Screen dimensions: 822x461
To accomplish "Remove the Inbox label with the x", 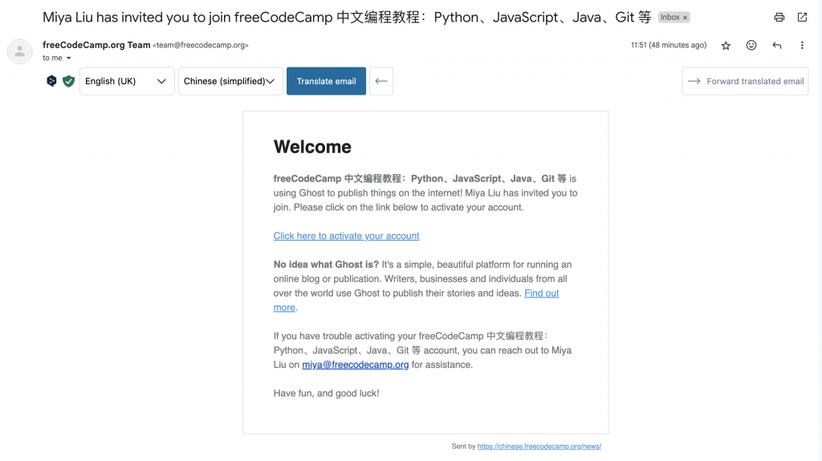I will tap(685, 18).
